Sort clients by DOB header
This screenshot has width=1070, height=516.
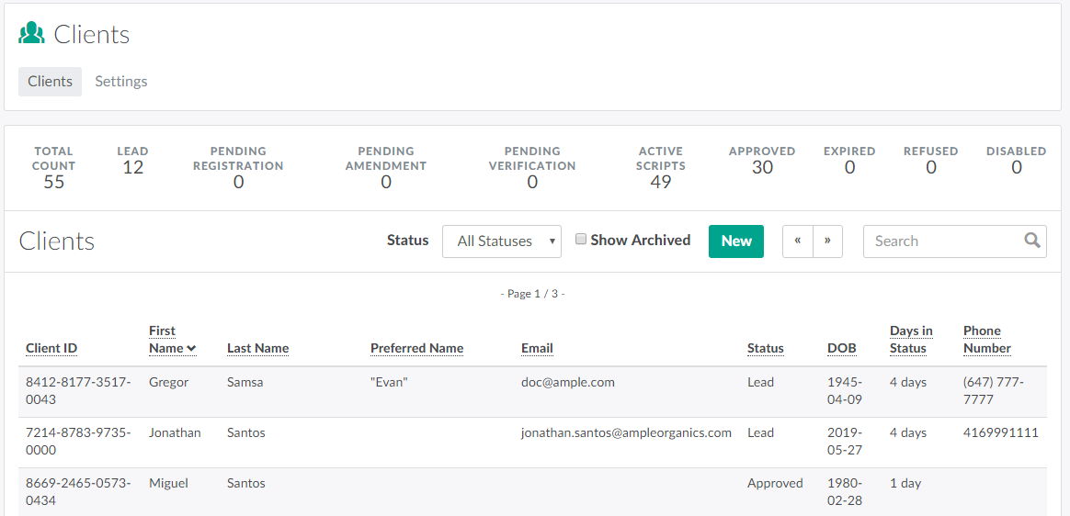(x=841, y=348)
